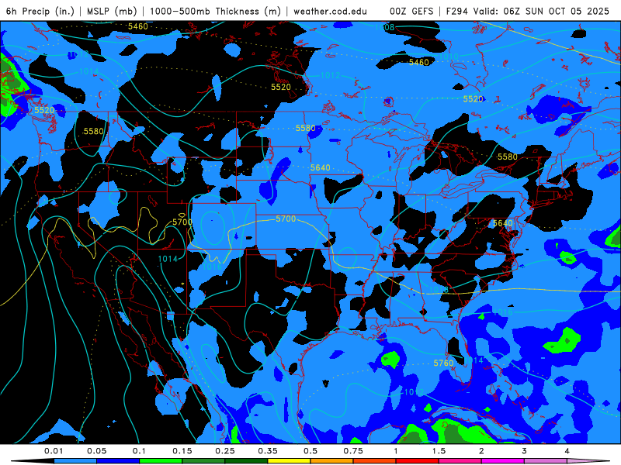Click the magenta 2–3 legend swatch

503,461
